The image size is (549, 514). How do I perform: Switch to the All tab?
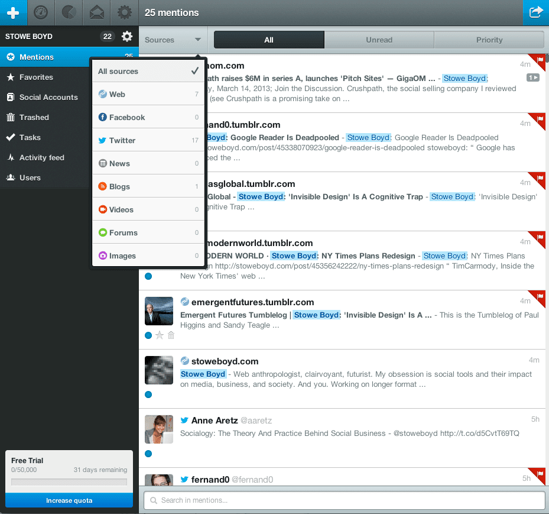coord(269,40)
